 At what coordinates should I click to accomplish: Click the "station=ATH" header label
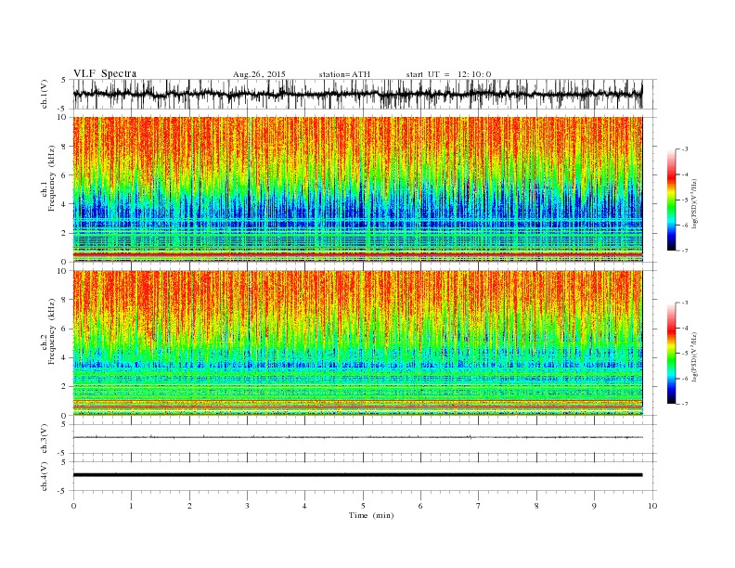coord(344,74)
